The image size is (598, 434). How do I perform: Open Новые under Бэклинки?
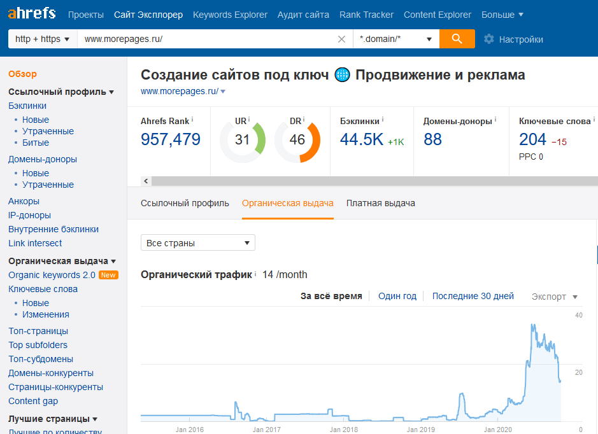pyautogui.click(x=36, y=120)
